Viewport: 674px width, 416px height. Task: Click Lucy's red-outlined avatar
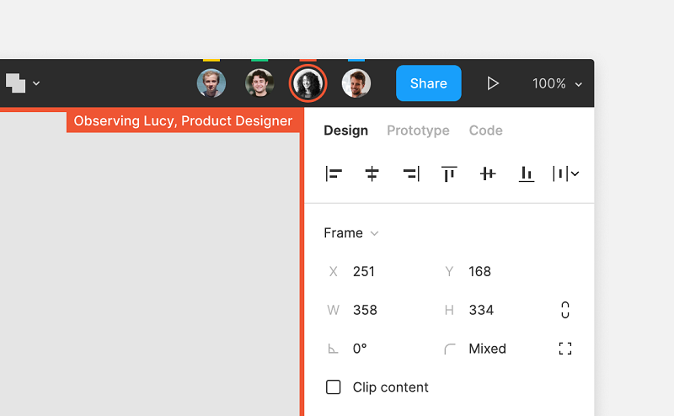(x=308, y=83)
